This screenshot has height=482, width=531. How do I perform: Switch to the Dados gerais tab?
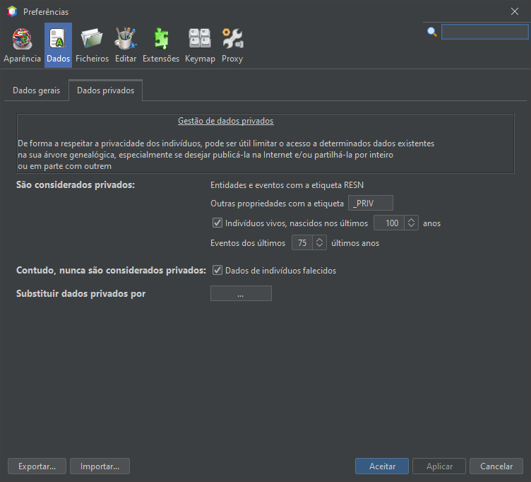[x=36, y=90]
